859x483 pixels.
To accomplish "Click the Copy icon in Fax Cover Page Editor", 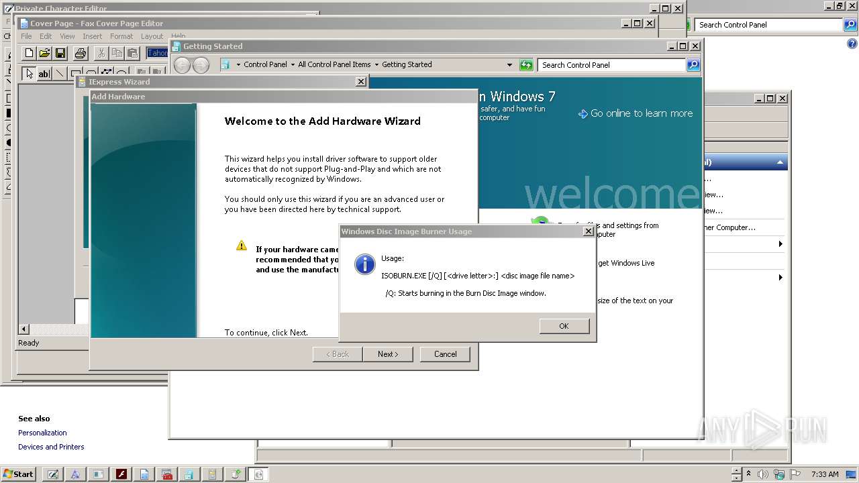I will pyautogui.click(x=117, y=53).
